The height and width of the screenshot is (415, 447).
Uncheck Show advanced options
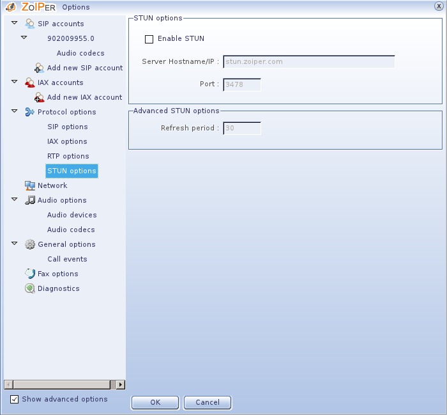[15, 400]
